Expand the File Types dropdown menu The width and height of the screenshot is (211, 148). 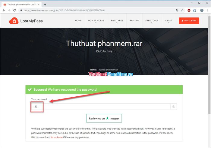point(117,21)
